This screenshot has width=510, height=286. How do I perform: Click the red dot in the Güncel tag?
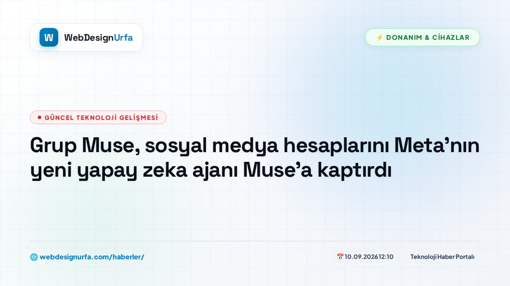coord(40,117)
